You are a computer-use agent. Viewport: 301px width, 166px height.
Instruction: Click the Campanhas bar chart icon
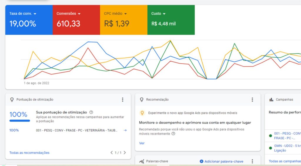pyautogui.click(x=271, y=99)
